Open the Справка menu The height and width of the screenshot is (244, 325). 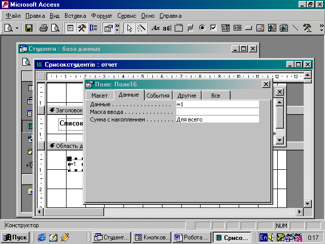pyautogui.click(x=171, y=16)
